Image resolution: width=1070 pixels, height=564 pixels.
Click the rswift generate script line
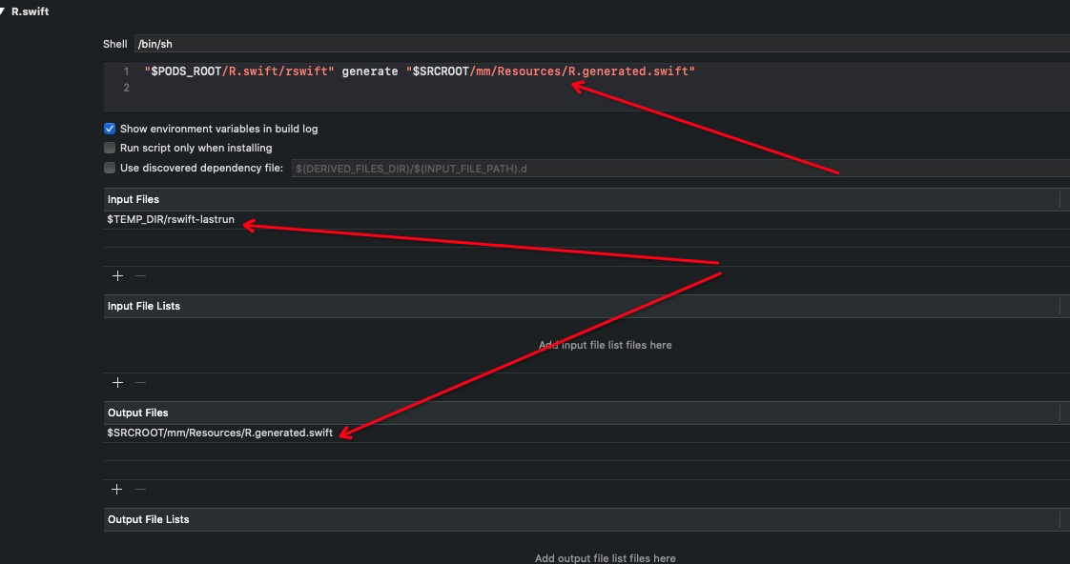[x=420, y=71]
